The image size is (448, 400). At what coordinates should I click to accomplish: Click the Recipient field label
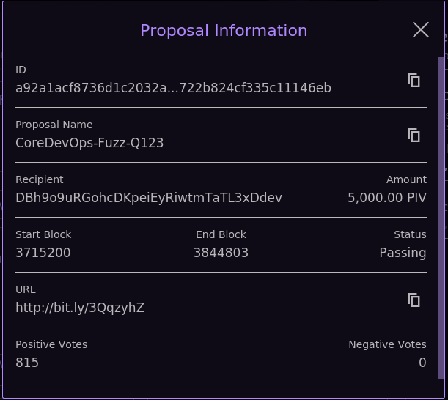tap(40, 179)
